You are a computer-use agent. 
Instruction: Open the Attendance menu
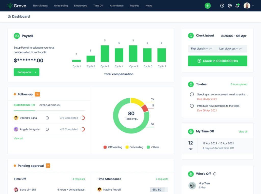pyautogui.click(x=116, y=6)
